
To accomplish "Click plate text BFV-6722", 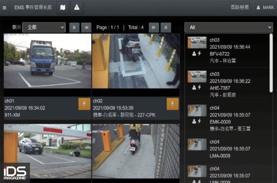I will [220, 54].
